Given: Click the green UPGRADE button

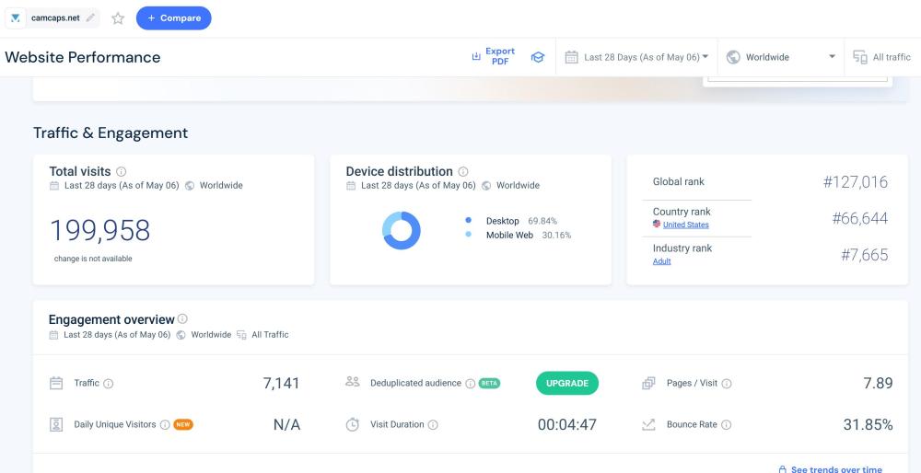Looking at the screenshot, I should 566,384.
